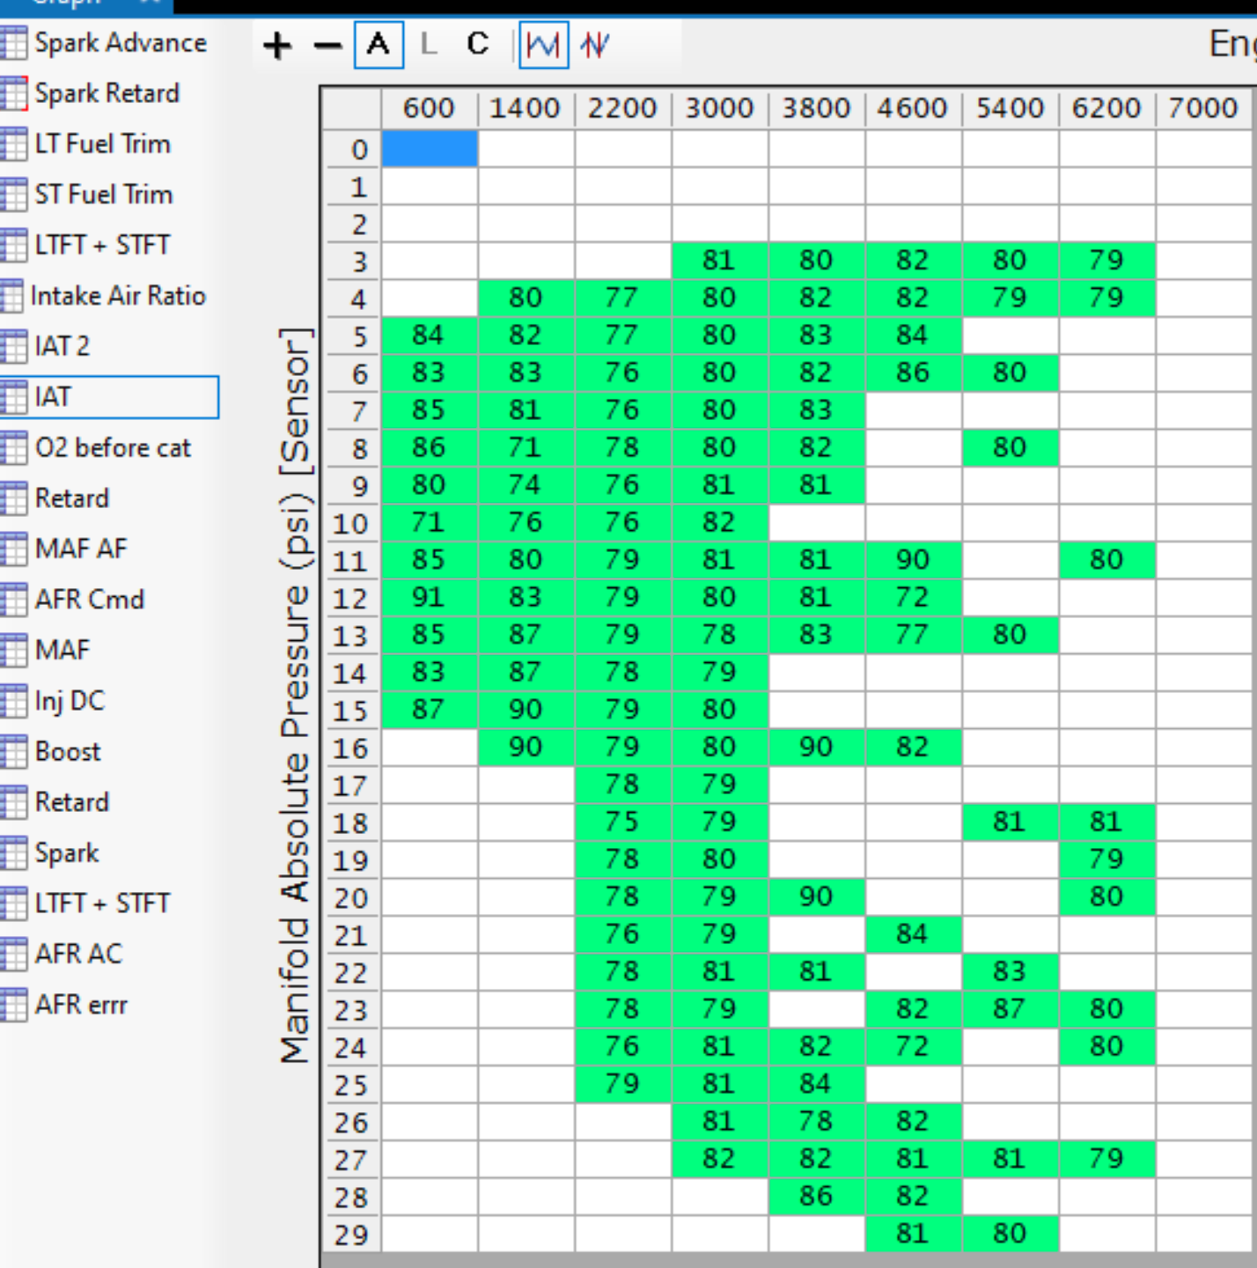The image size is (1257, 1268).
Task: Click the 86 cell in row 28, 3800 column
Action: click(817, 1197)
